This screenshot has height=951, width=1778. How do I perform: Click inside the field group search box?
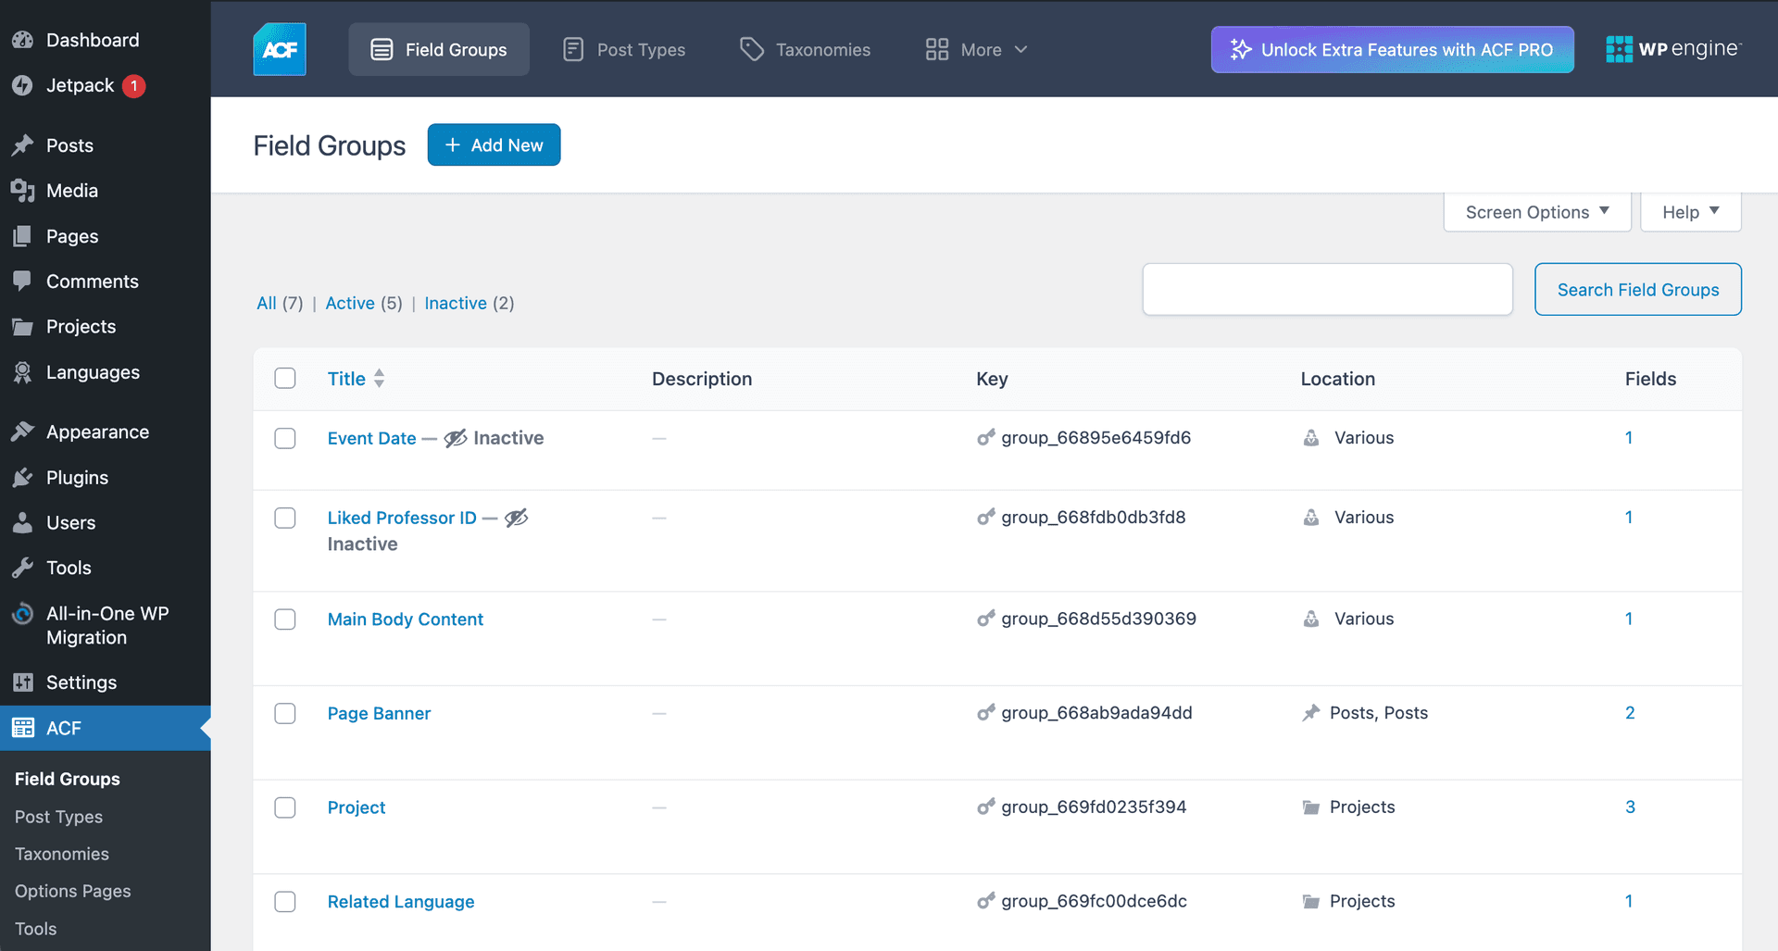[1326, 289]
